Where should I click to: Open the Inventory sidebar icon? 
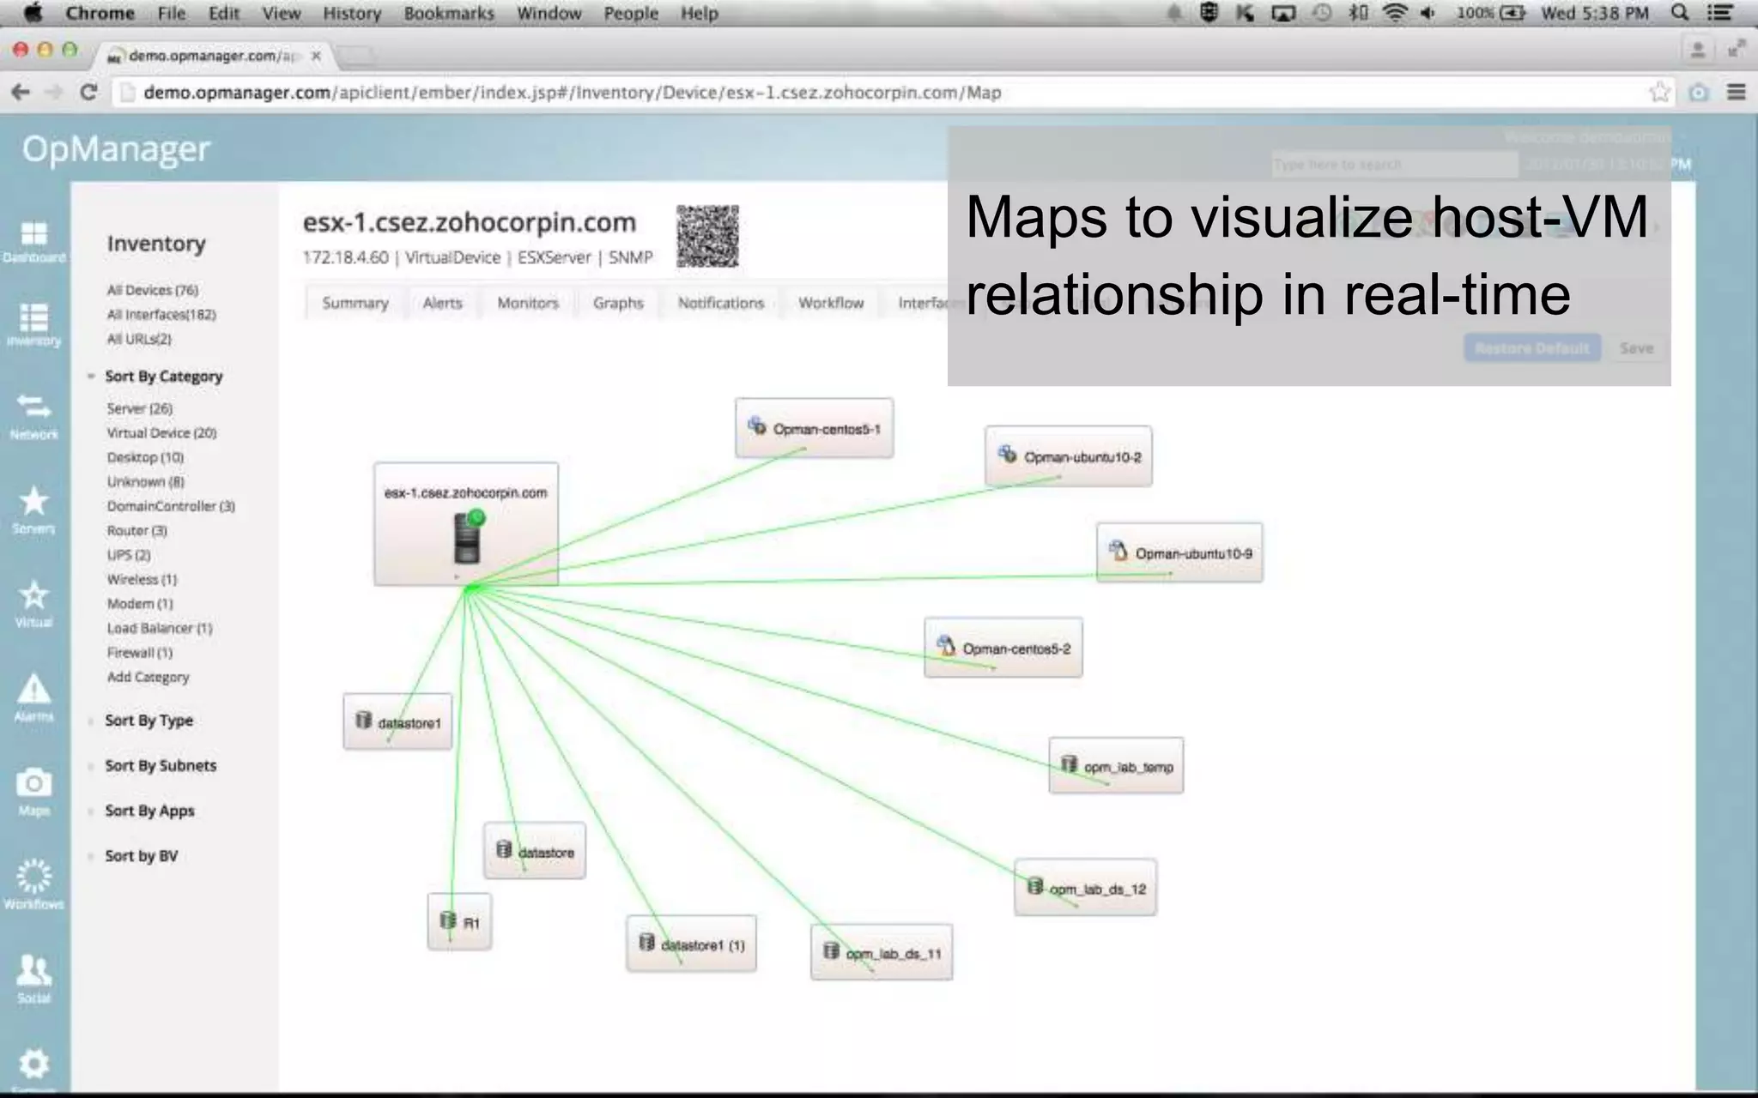point(33,325)
